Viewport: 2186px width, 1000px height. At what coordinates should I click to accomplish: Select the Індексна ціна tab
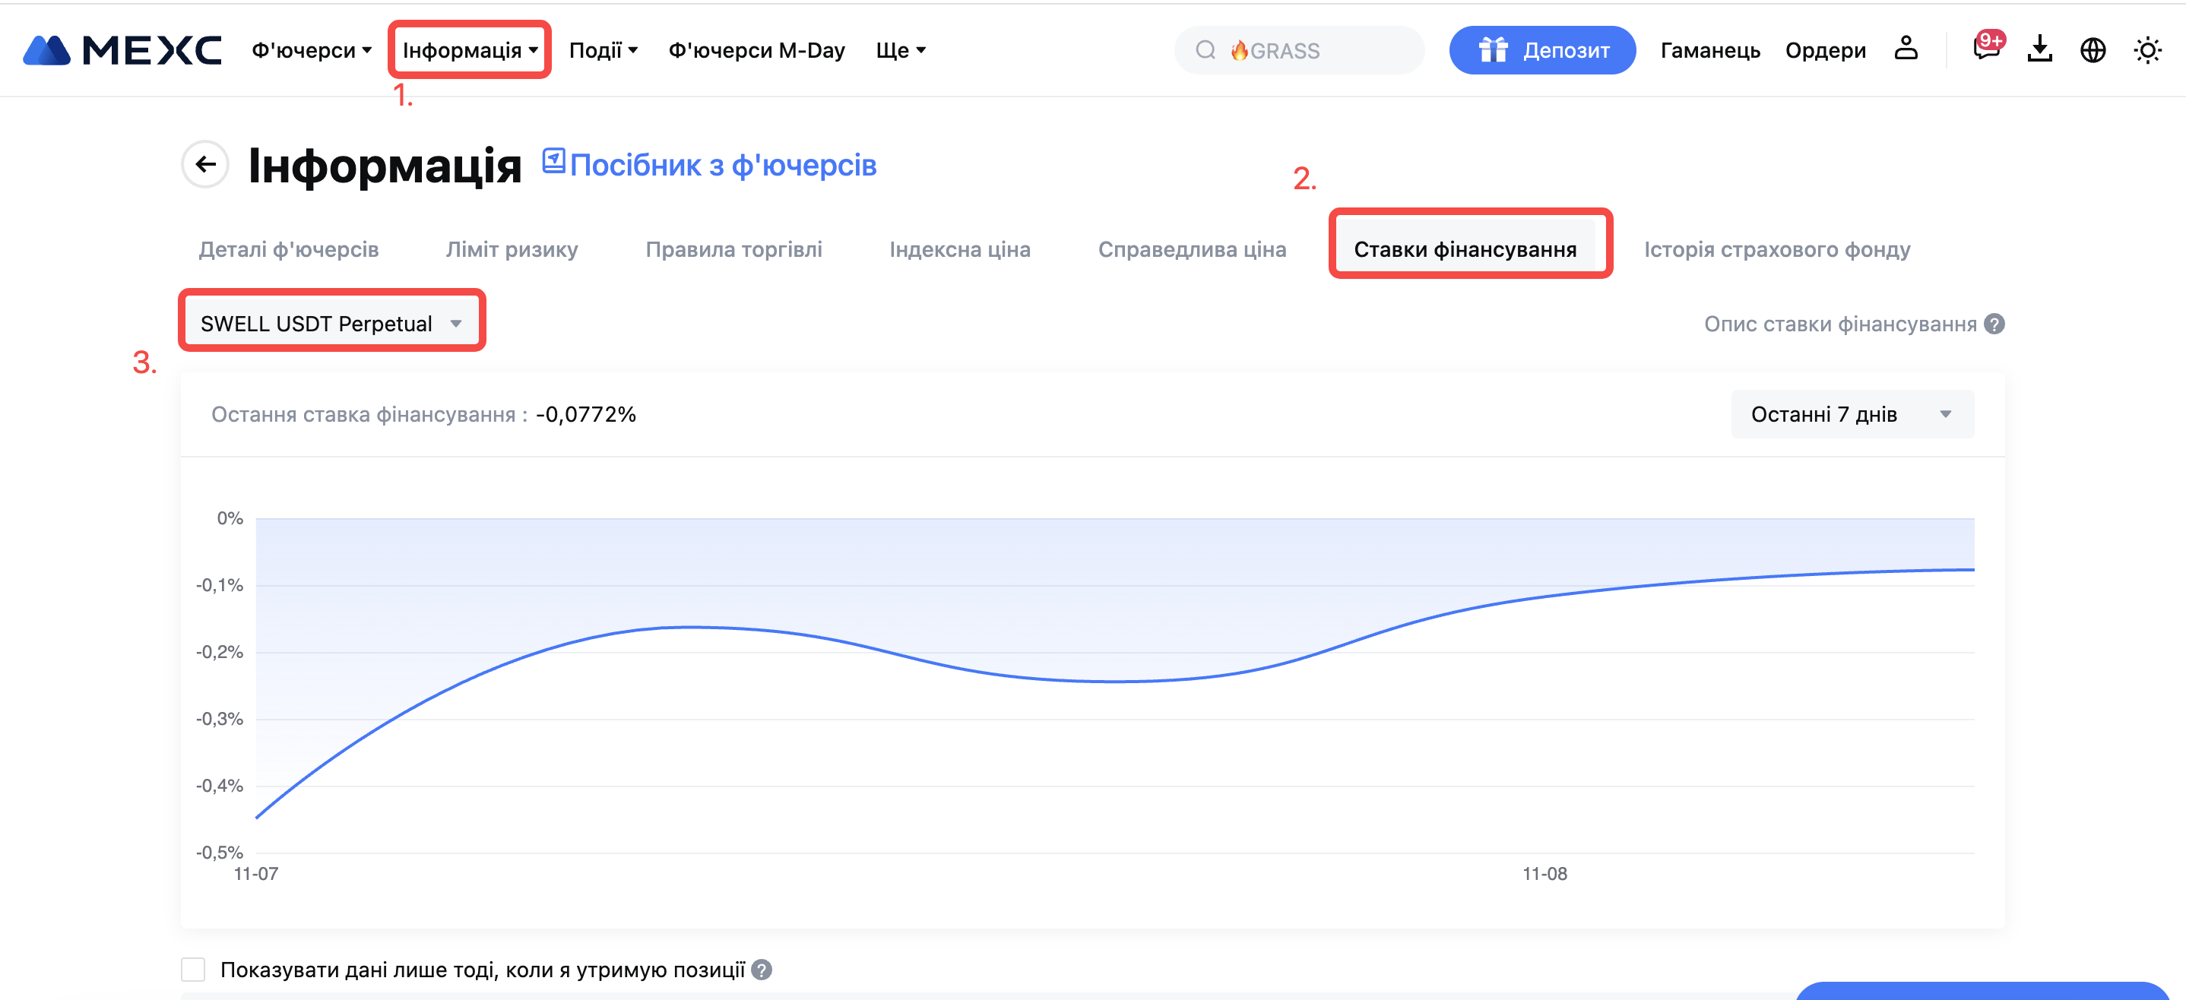[959, 249]
